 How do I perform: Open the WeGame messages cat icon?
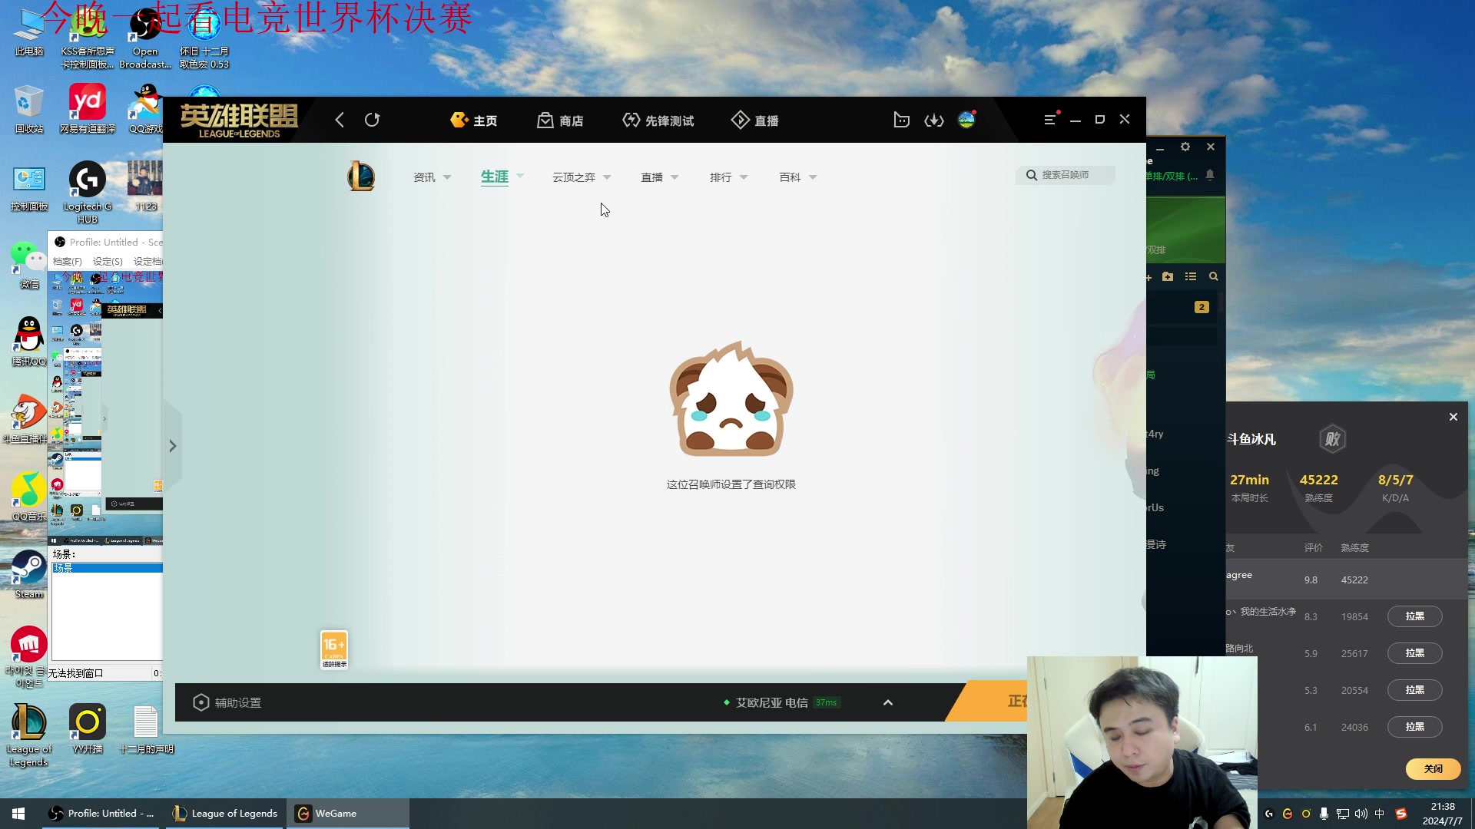point(901,120)
